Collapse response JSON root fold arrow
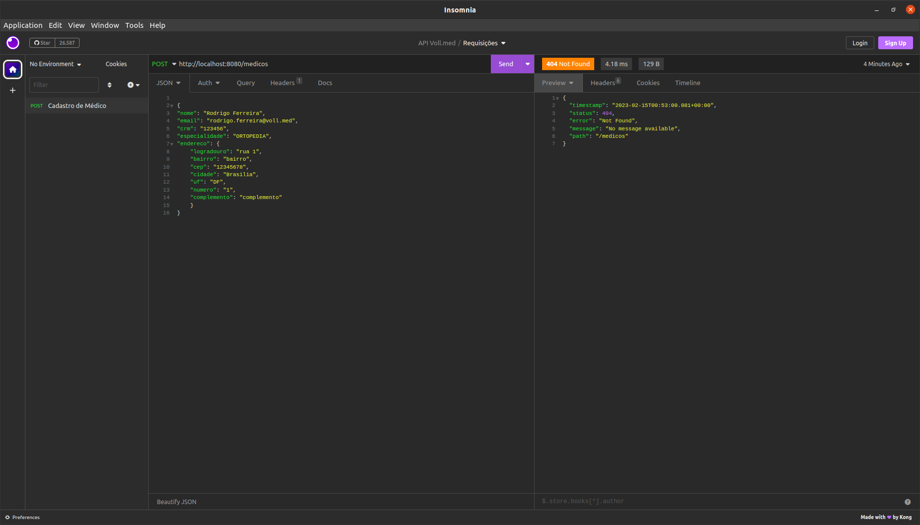920x525 pixels. pos(557,99)
